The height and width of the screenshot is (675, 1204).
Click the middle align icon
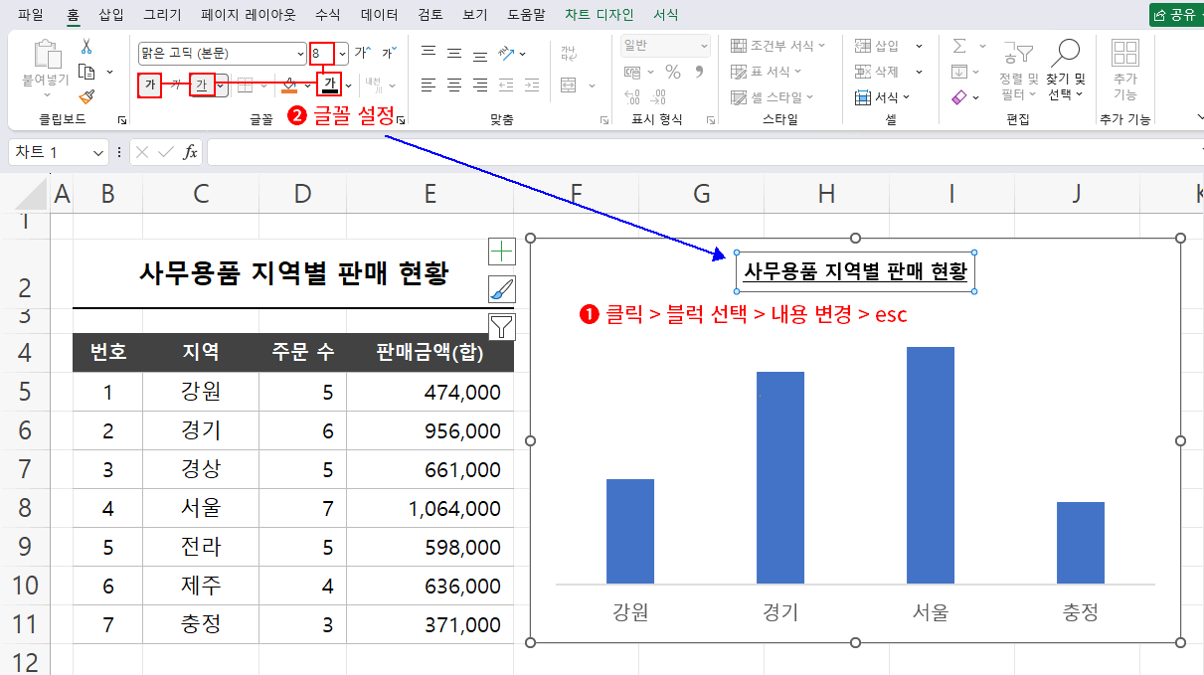pos(454,53)
